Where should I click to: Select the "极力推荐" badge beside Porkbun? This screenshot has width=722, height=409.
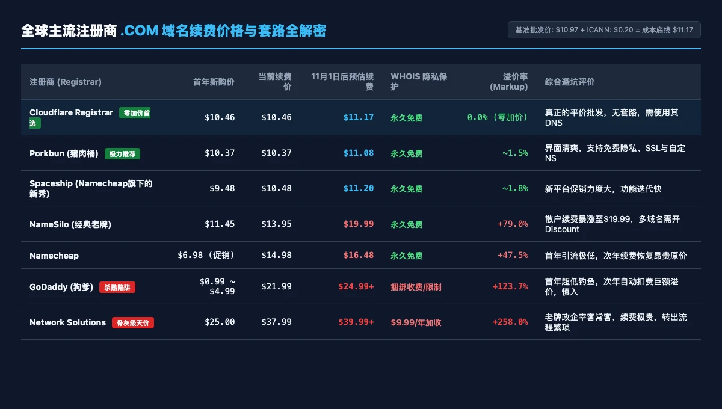(x=122, y=154)
